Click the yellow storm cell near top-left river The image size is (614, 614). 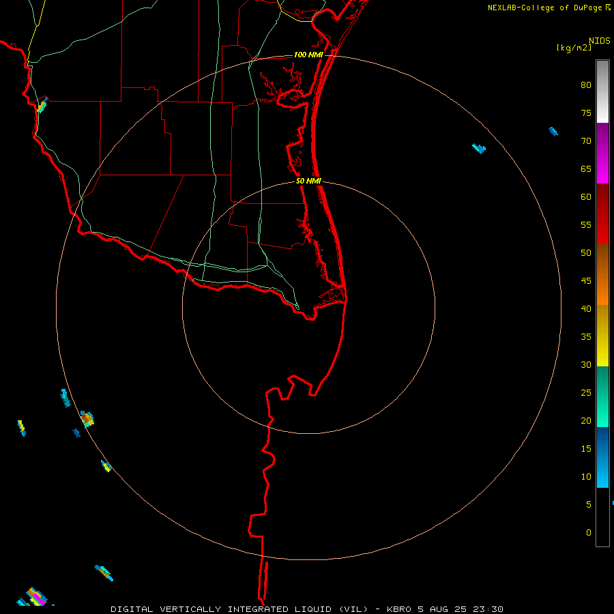coord(42,105)
